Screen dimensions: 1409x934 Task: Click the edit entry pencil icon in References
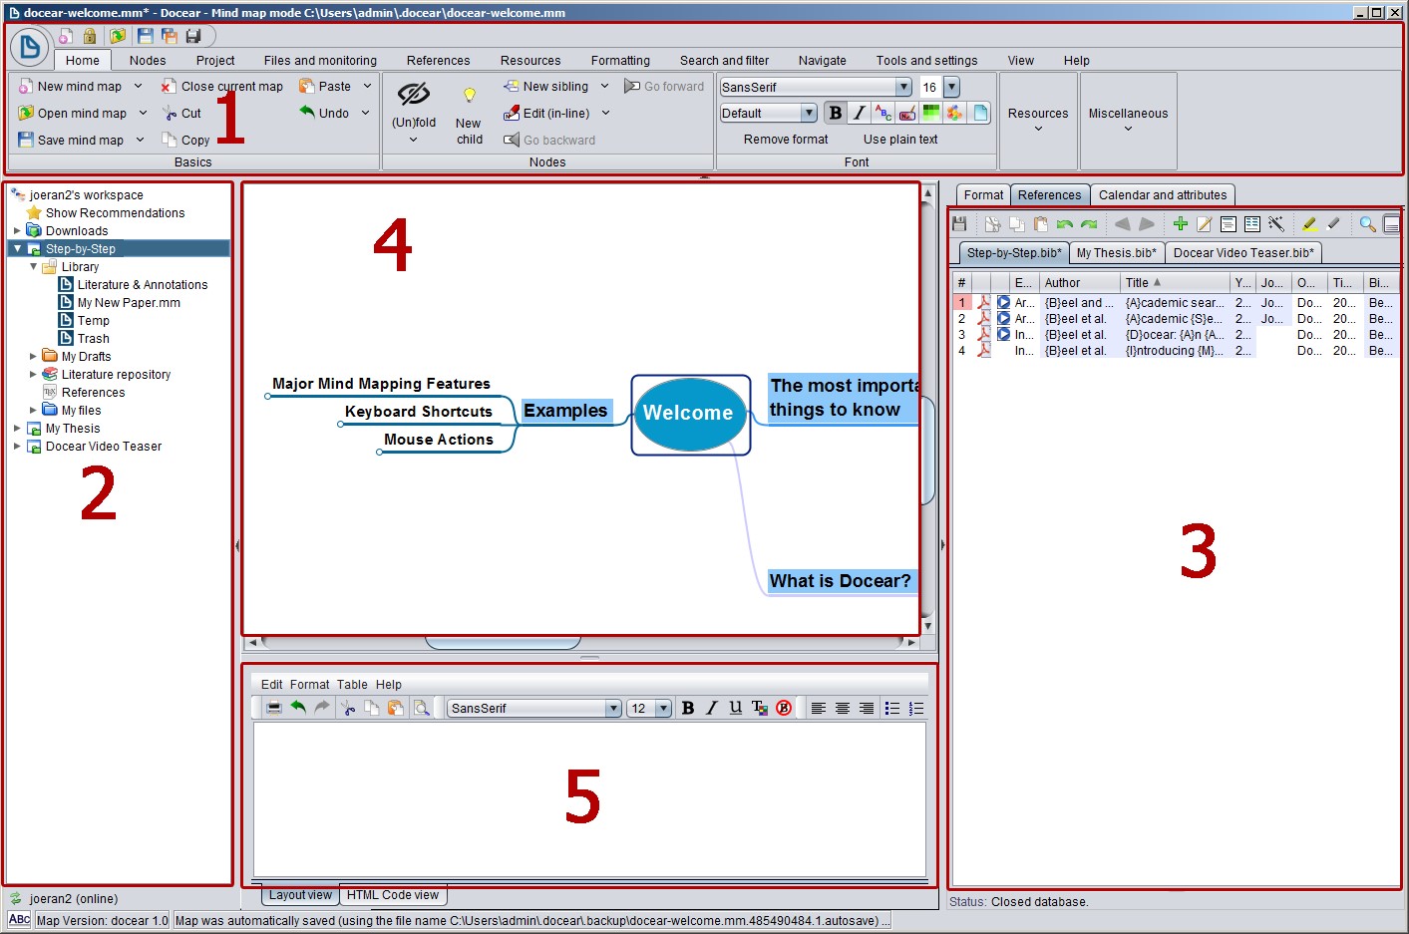[x=1205, y=224]
